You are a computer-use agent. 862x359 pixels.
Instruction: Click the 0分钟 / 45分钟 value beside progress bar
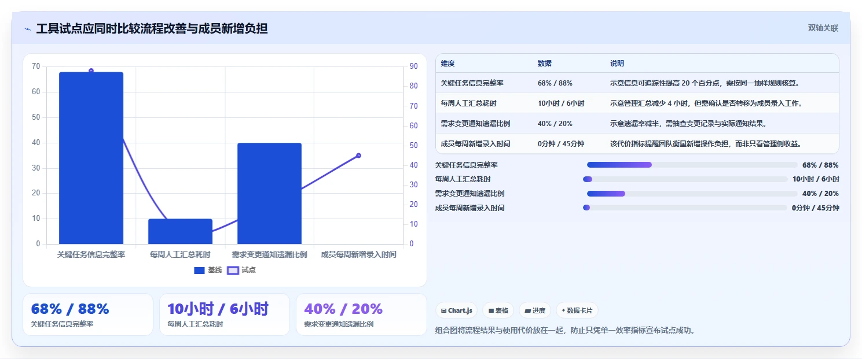815,208
